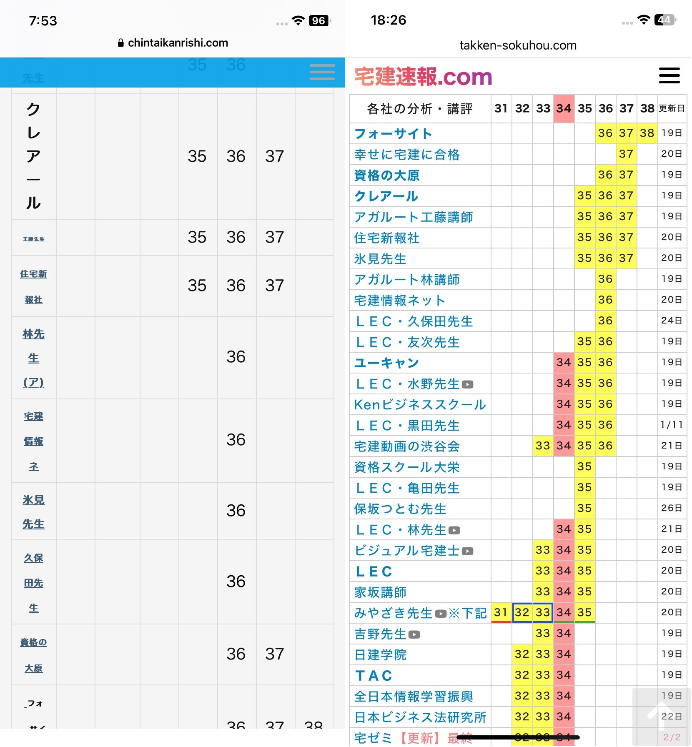This screenshot has height=747, width=692.
Task: Open the 宅建動画の渋谷会 link
Action: pos(406,446)
